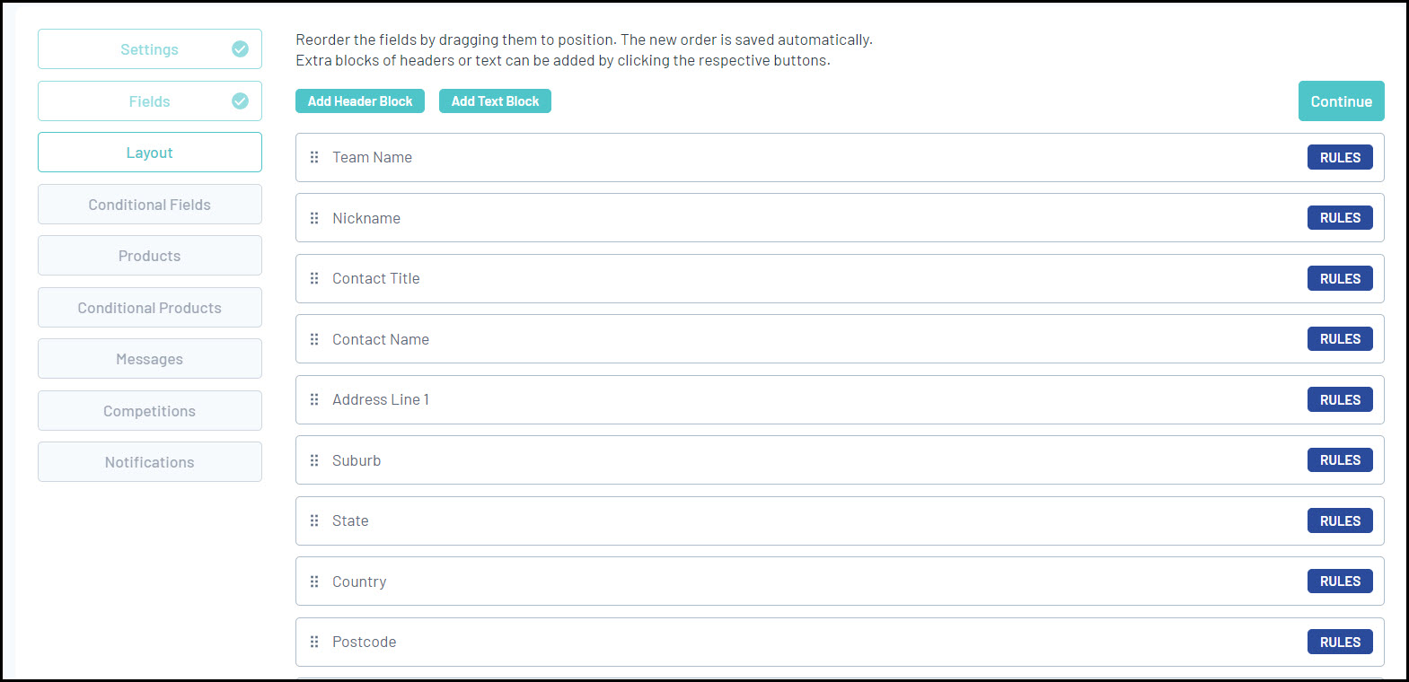Viewport: 1409px width, 682px height.
Task: Select the Layout step
Action: (x=150, y=153)
